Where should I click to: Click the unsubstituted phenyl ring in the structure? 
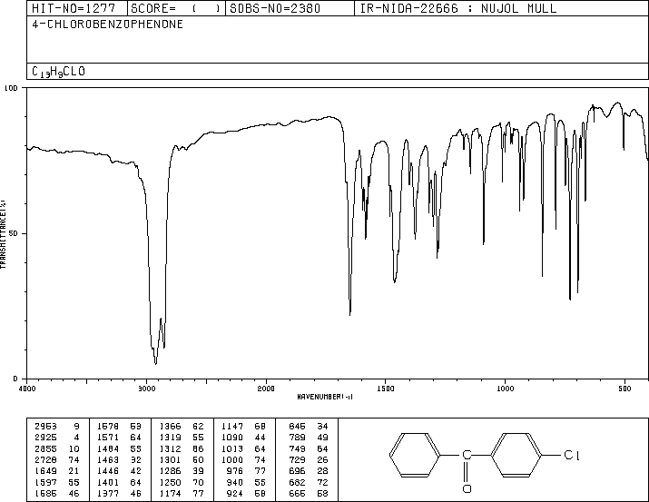tap(414, 455)
